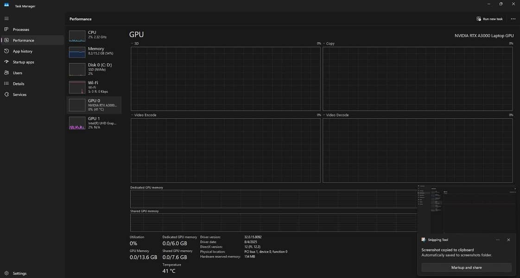Go to Details page

(19, 84)
